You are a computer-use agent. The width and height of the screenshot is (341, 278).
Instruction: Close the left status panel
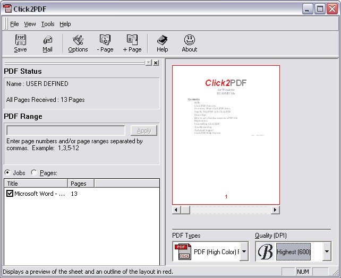coord(156,63)
